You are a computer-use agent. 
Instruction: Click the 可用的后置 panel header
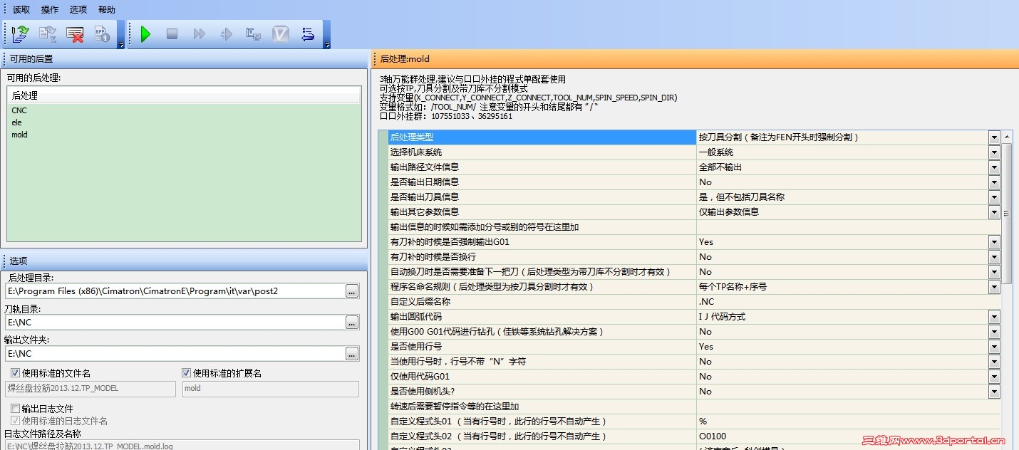184,59
